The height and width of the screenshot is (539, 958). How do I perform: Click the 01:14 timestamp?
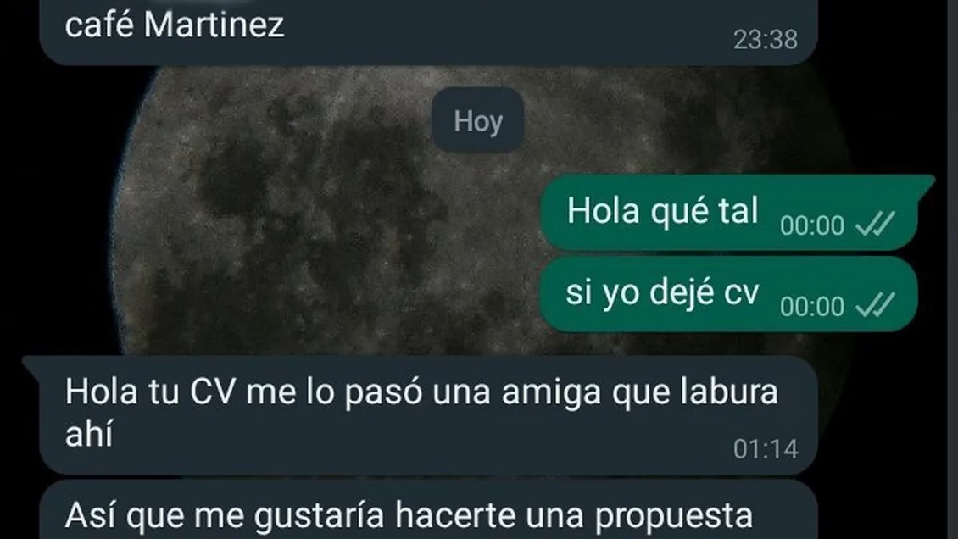[x=766, y=449]
